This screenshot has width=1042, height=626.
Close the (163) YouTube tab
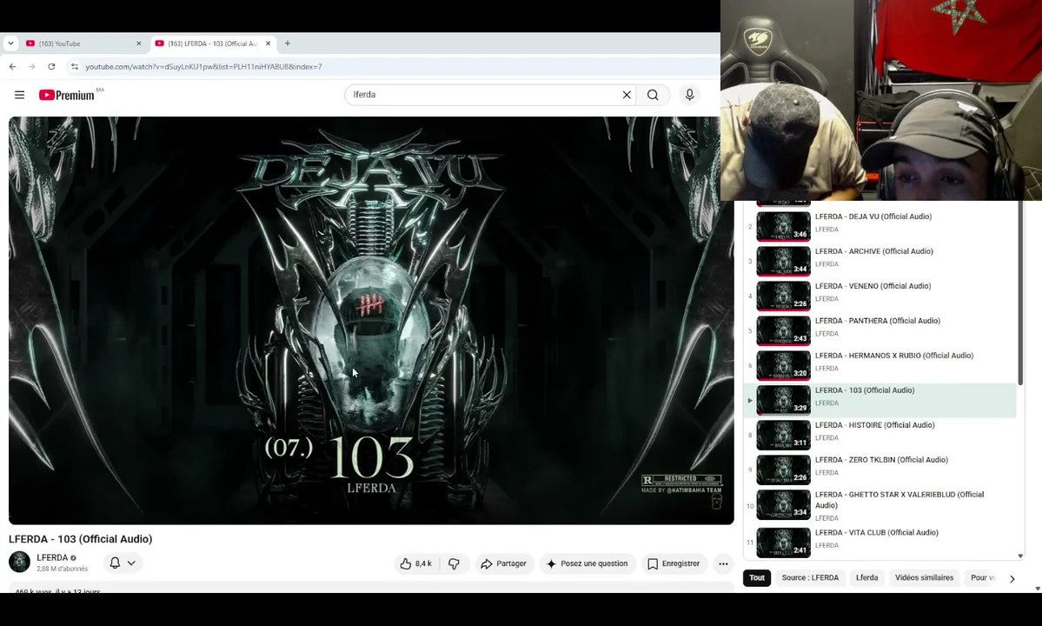point(139,43)
